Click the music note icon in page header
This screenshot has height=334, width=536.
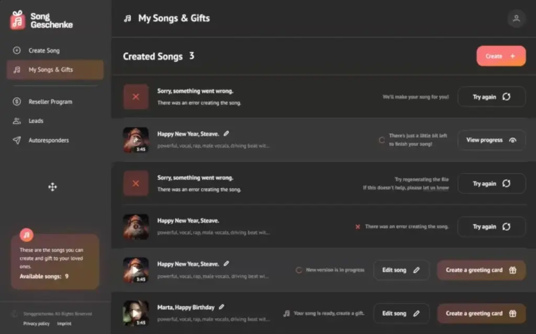[x=127, y=19]
